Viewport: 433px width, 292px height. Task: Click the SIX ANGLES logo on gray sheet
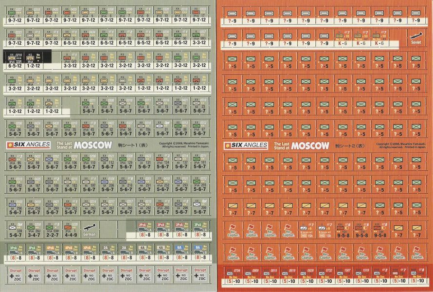27,145
